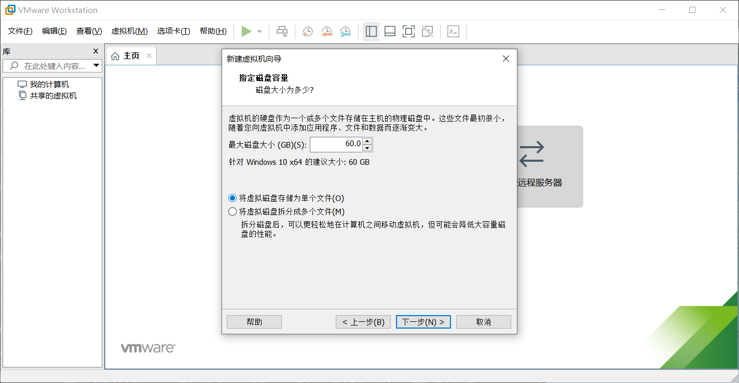Open the snapshot manager wrench icon
Screen dimensions: 739x383
(x=345, y=32)
